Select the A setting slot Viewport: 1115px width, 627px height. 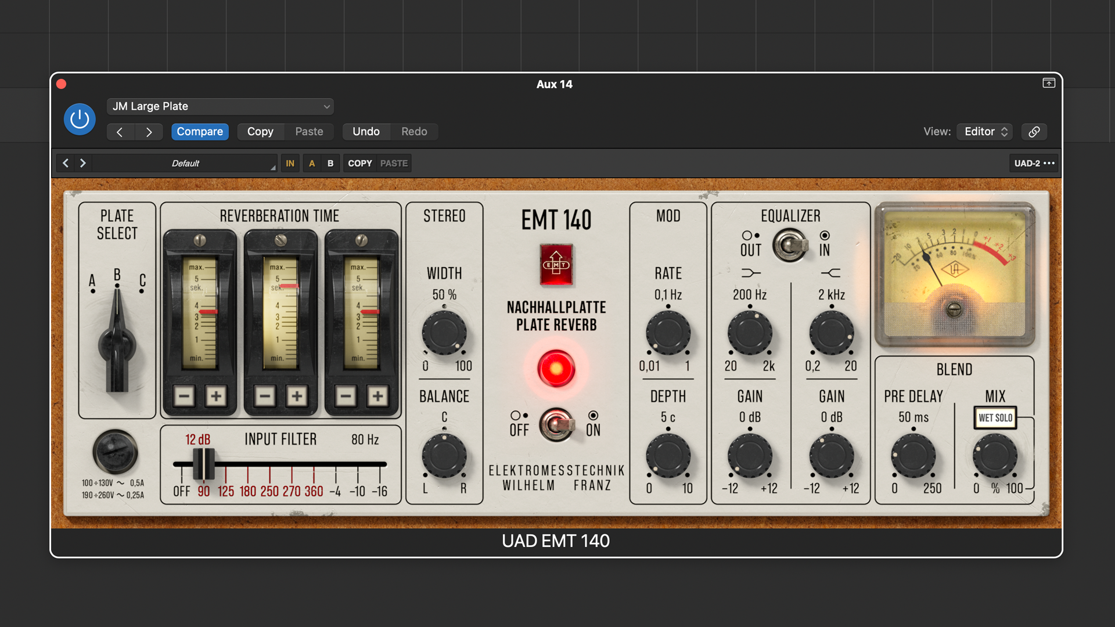(x=312, y=163)
